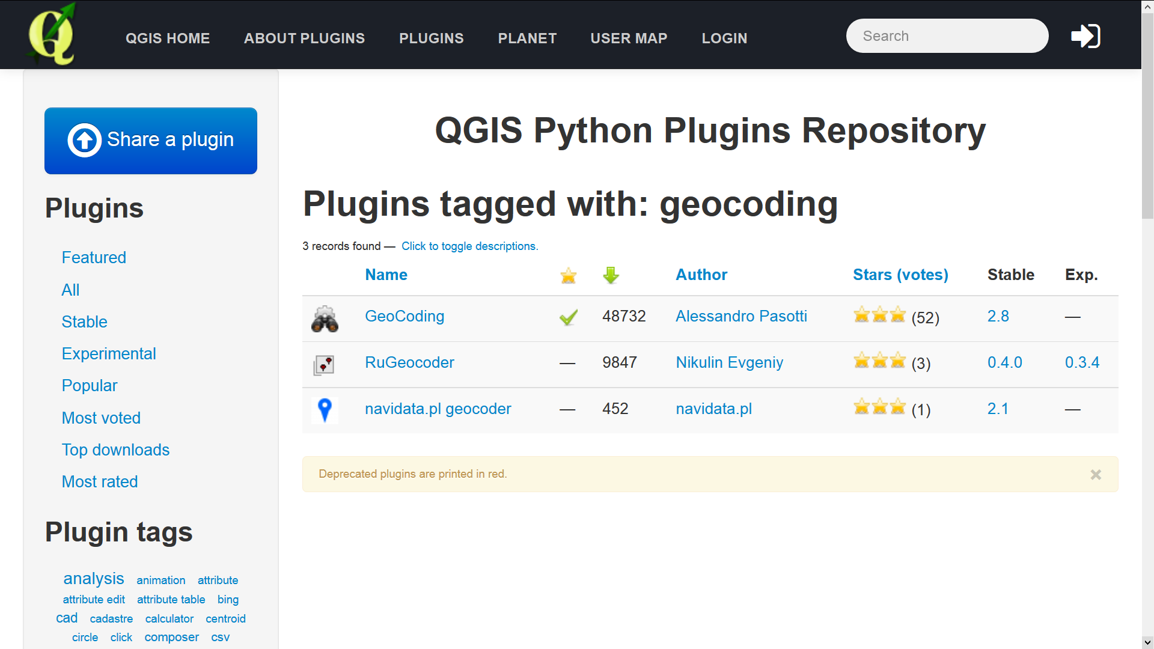This screenshot has height=649, width=1154.
Task: Select the calculator plugin tag
Action: [169, 619]
